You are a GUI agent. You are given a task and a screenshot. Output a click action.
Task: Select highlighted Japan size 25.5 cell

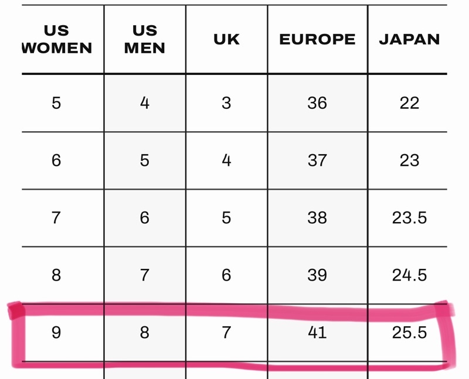click(409, 333)
